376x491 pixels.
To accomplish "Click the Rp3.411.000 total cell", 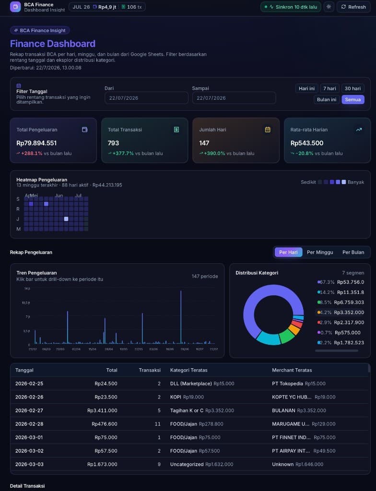I will tap(102, 410).
